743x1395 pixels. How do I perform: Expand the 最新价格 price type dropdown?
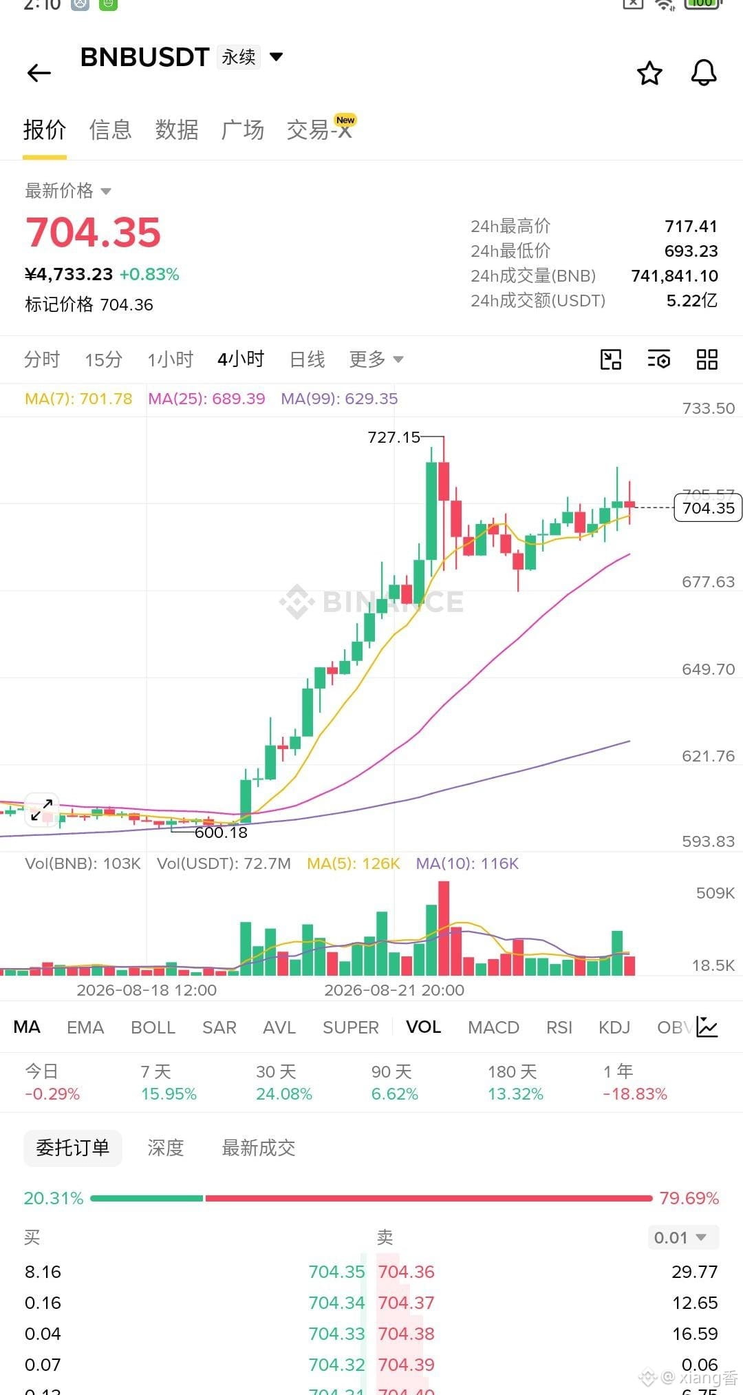click(106, 191)
